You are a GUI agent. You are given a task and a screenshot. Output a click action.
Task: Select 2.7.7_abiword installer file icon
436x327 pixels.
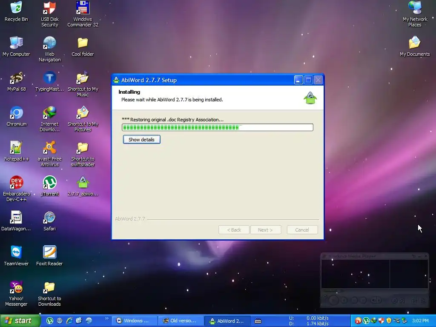[x=83, y=186]
